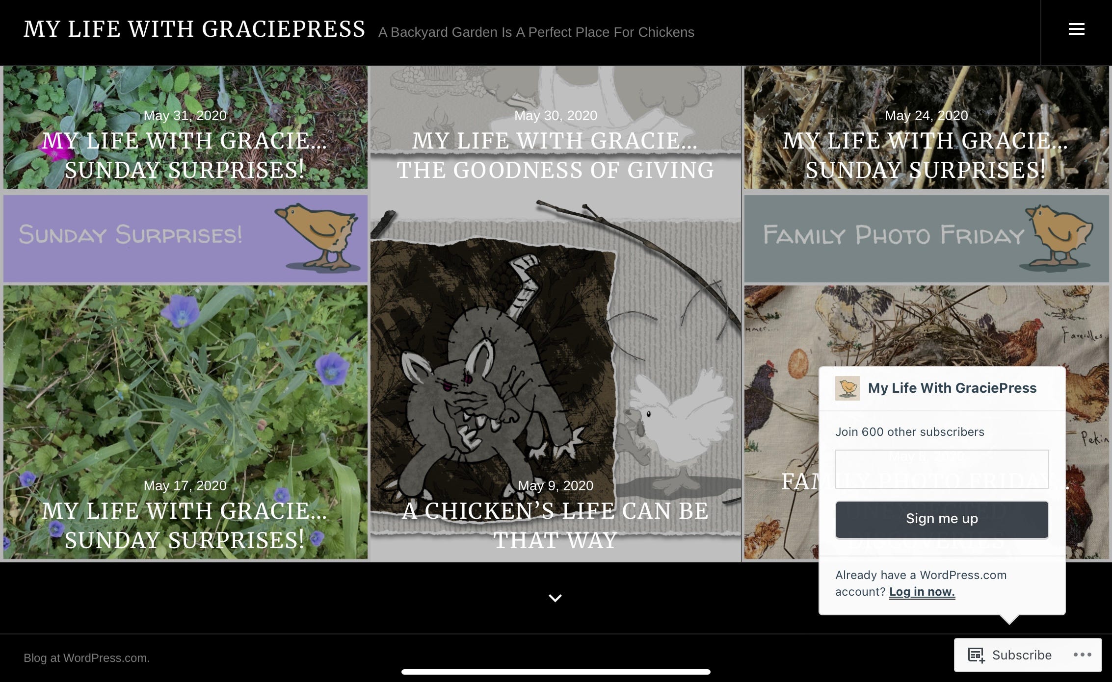The height and width of the screenshot is (682, 1112).
Task: Click the My Life With GraciePress popup title
Action: [x=952, y=388]
